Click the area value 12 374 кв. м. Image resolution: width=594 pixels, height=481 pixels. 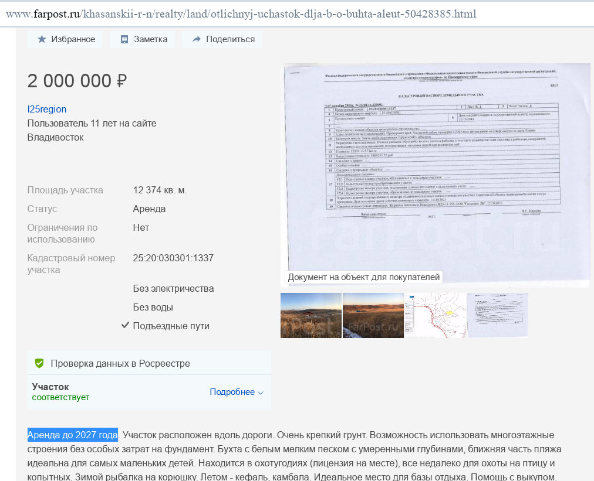(x=160, y=190)
